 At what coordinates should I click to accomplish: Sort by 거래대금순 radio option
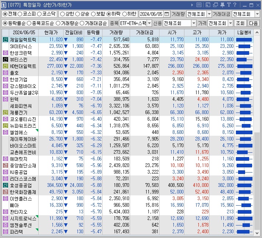click(x=82, y=23)
